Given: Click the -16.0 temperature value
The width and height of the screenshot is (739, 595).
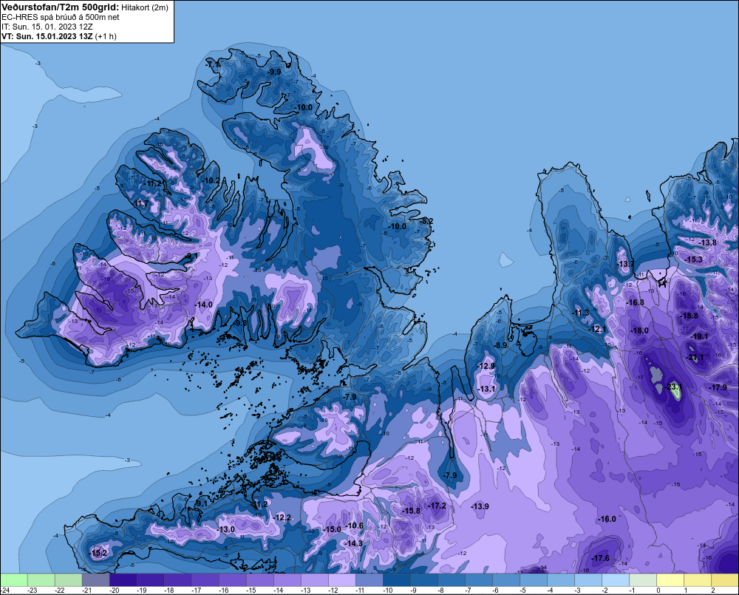Looking at the screenshot, I should click(x=607, y=519).
